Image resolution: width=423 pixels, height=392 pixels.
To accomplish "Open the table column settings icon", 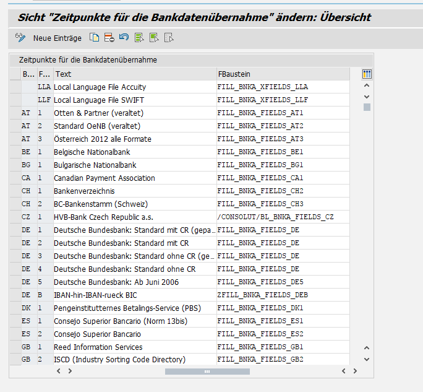I will click(x=367, y=74).
